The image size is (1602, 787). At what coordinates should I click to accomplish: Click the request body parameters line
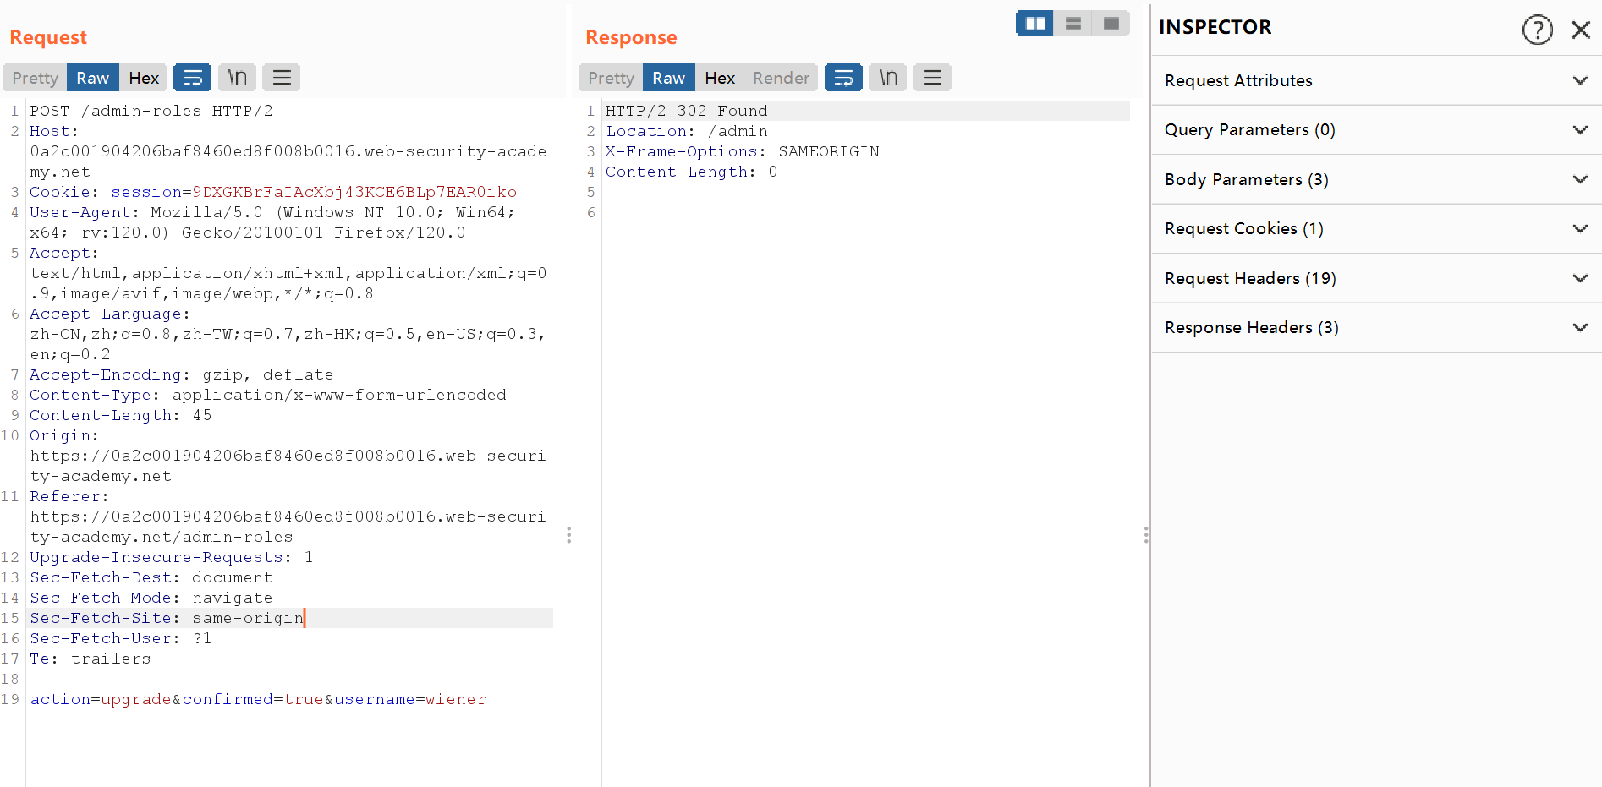point(258,699)
